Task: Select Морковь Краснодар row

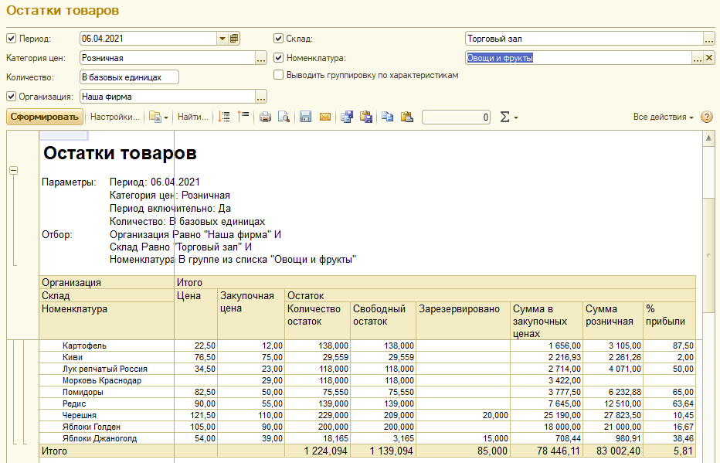Action: tap(102, 380)
